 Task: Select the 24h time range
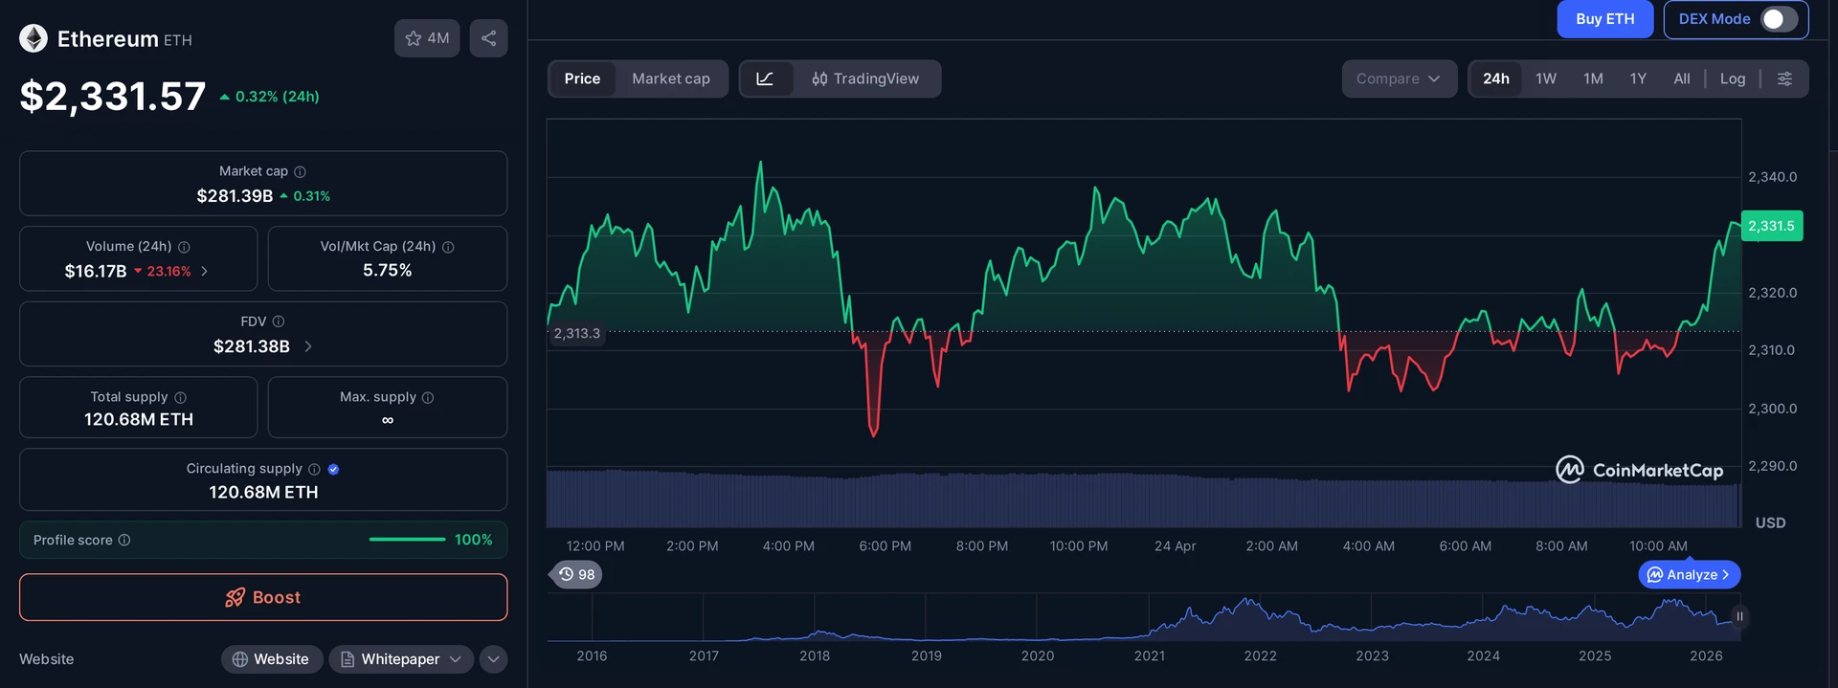tap(1496, 78)
